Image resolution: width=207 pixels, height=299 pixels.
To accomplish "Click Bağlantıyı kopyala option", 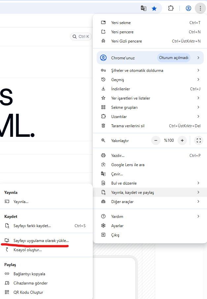I will (x=46, y=274).
